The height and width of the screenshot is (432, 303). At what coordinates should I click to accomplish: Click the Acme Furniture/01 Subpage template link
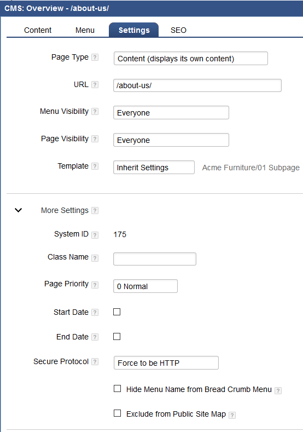[250, 168]
